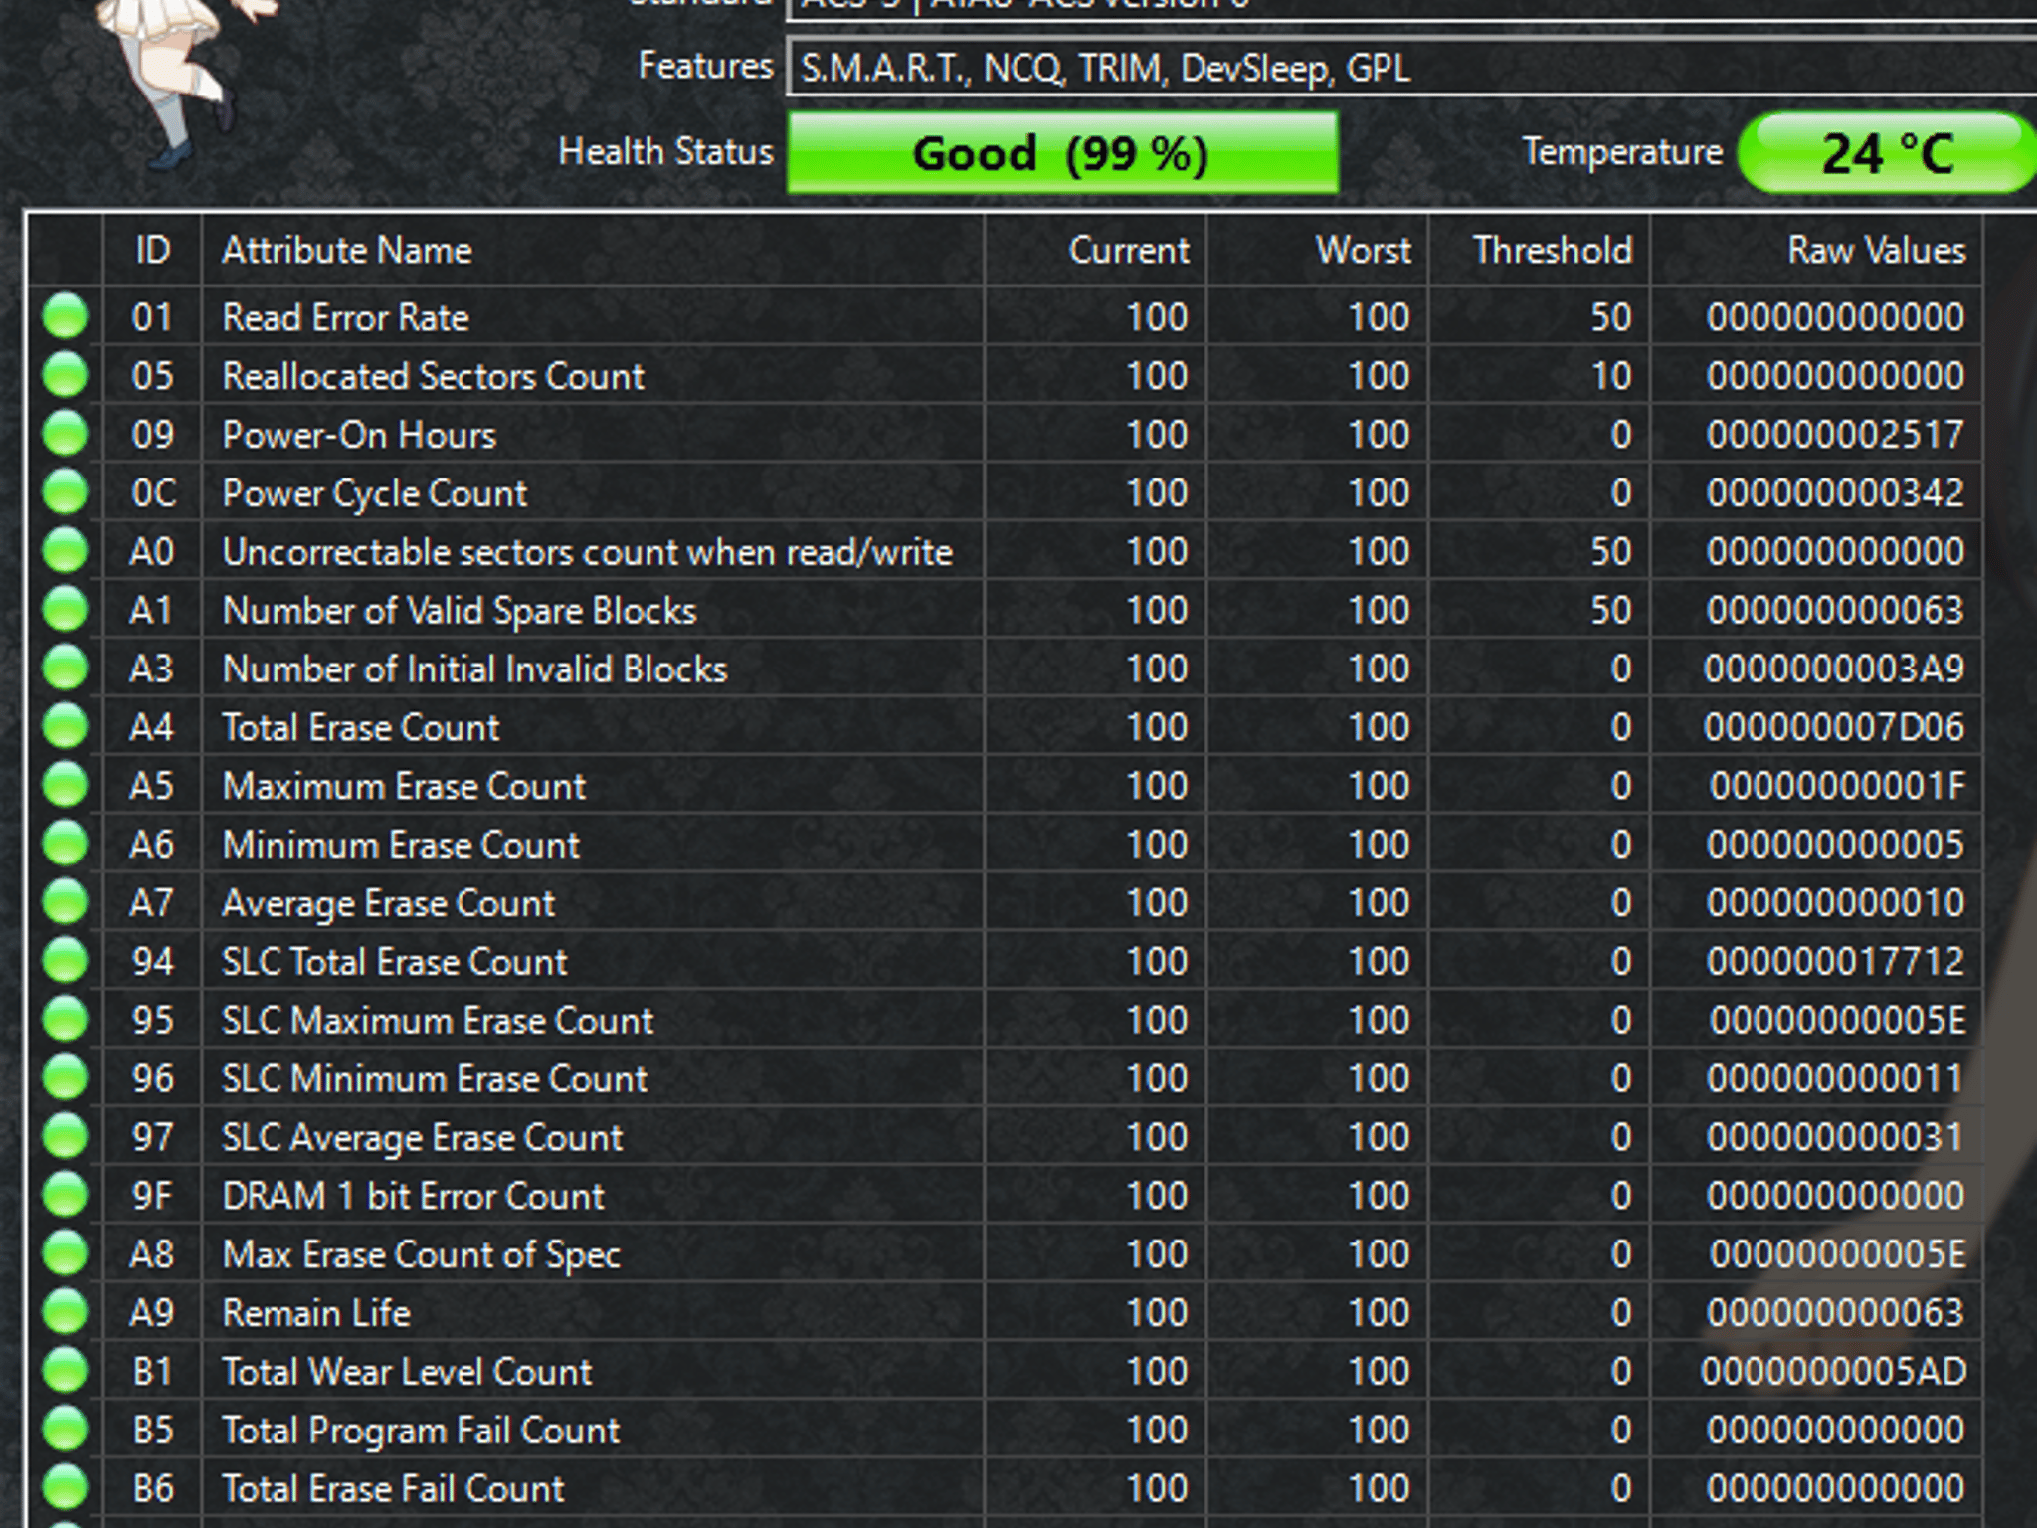Viewport: 2037px width, 1528px height.
Task: Click the green status icon for Read Error Rate
Action: click(66, 316)
